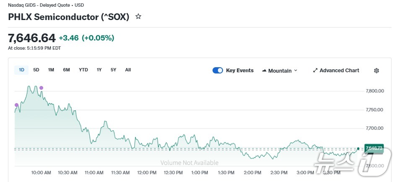Click the green current price label on axis

click(x=374, y=148)
